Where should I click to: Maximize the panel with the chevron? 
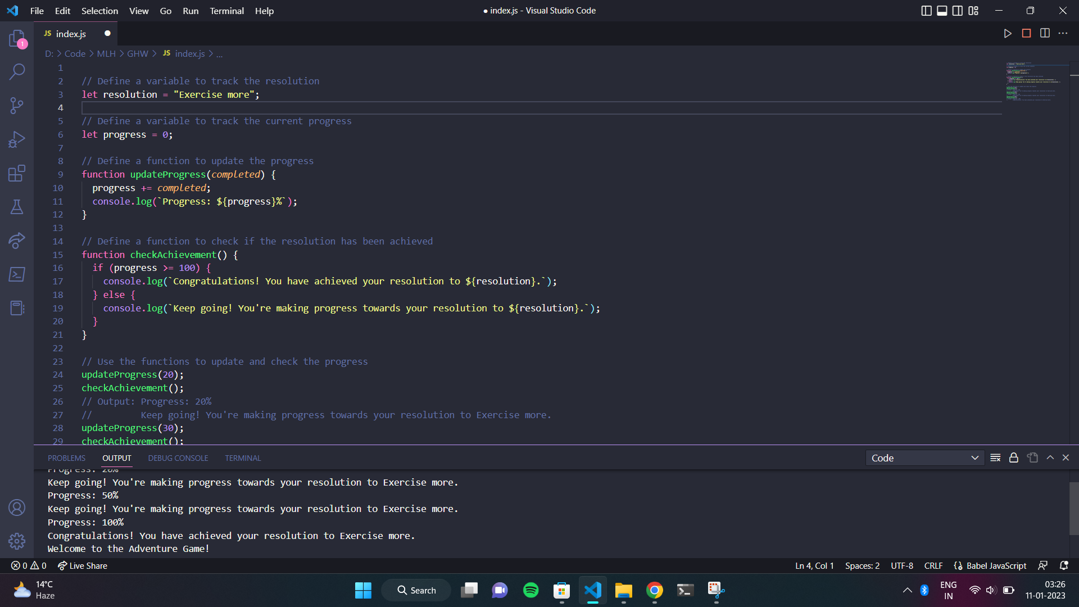pos(1050,458)
